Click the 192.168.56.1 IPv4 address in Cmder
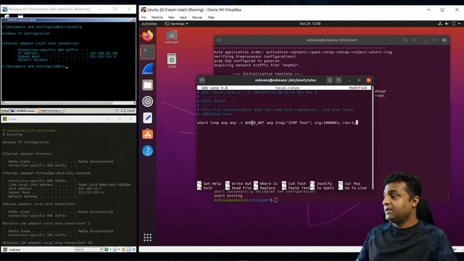 (89, 188)
